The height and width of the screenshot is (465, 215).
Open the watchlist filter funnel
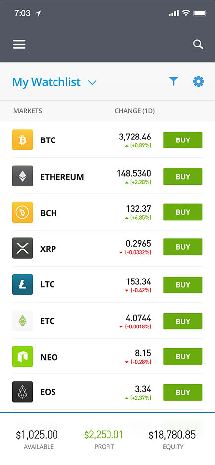point(174,81)
